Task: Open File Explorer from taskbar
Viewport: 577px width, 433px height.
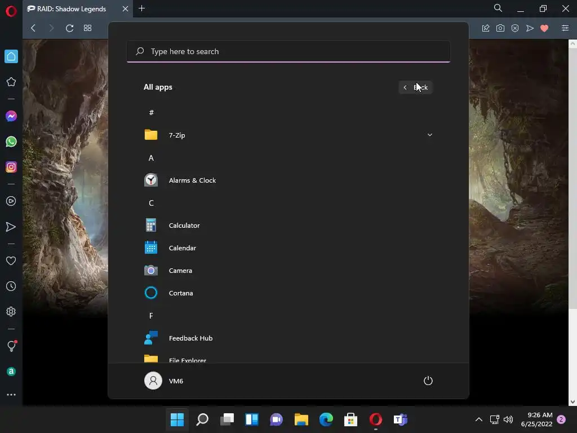Action: coord(301,419)
